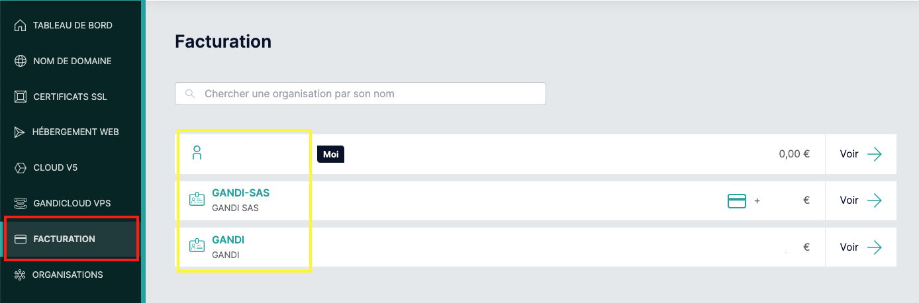Open the Nom de domaine section
Viewport: 919px width, 303px height.
point(72,61)
